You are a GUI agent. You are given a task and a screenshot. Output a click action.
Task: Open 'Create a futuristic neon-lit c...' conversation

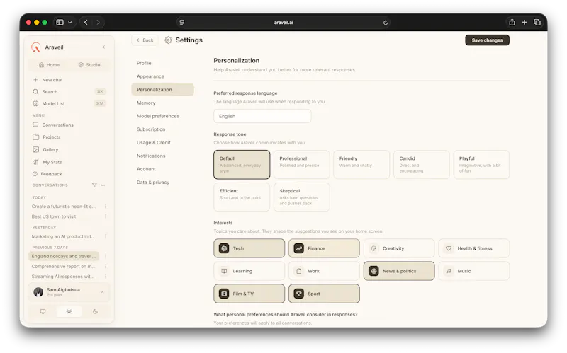coord(64,207)
